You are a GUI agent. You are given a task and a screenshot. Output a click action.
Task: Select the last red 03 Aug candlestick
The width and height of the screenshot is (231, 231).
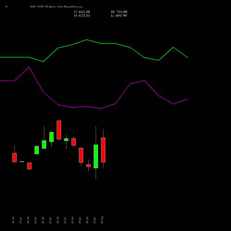coord(103,150)
